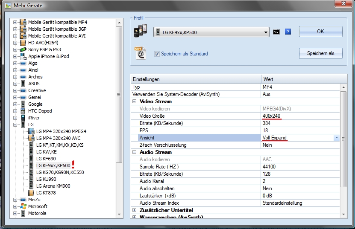355x229 pixels.
Task: Select LG Arena KM900 in the tree
Action: coord(53,186)
